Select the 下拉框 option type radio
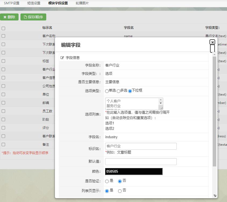The image size is (227, 202). (130, 91)
